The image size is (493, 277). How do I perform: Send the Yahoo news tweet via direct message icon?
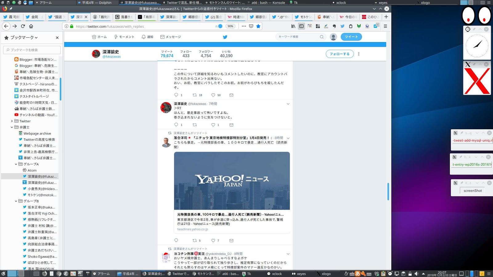tap(231, 240)
